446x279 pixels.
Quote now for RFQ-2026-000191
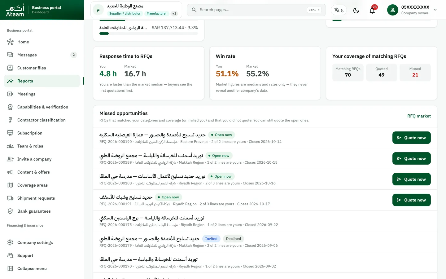coord(411,200)
